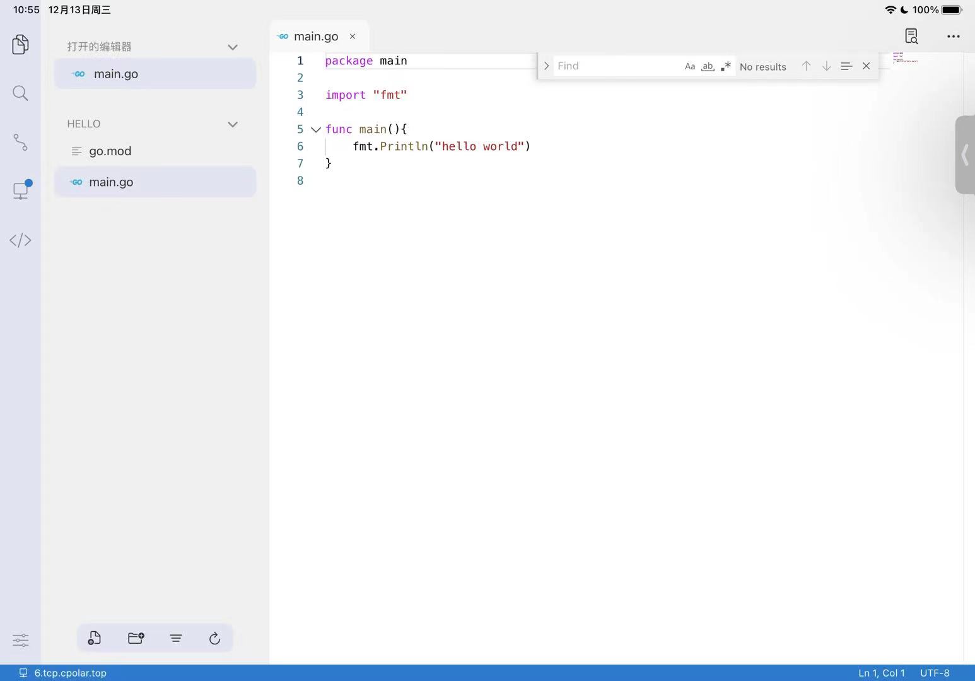The width and height of the screenshot is (975, 681).
Task: Click the Ln 1, Col 1 status
Action: coord(881,673)
